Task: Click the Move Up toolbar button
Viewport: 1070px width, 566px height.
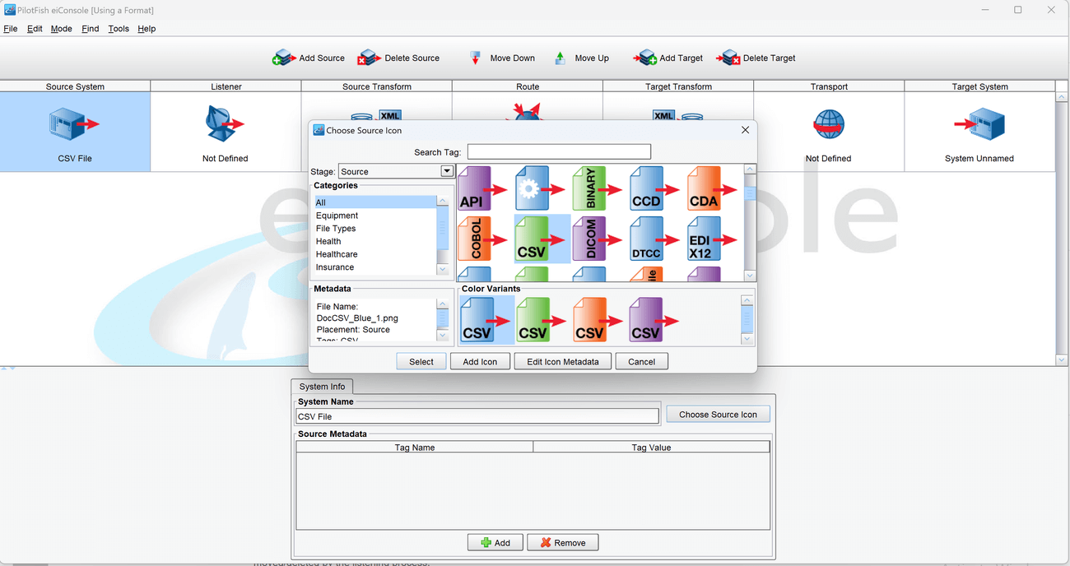Action: (x=581, y=58)
